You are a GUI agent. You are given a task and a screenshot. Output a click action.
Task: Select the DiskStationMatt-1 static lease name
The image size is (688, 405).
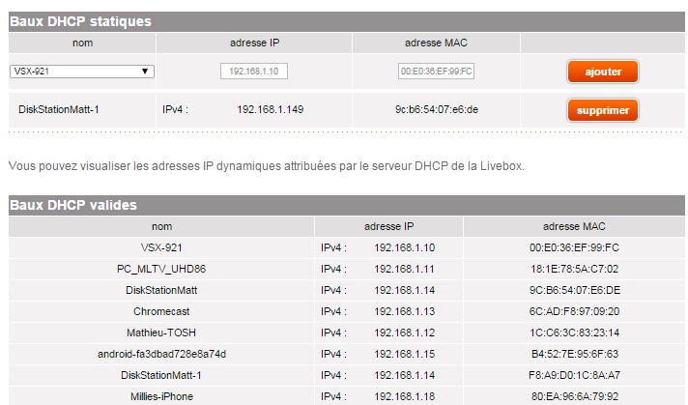click(59, 109)
